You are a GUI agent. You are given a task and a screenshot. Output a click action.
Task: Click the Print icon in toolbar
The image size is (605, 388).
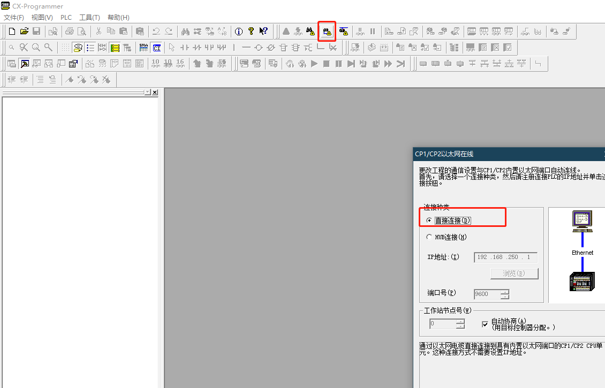tap(70, 31)
